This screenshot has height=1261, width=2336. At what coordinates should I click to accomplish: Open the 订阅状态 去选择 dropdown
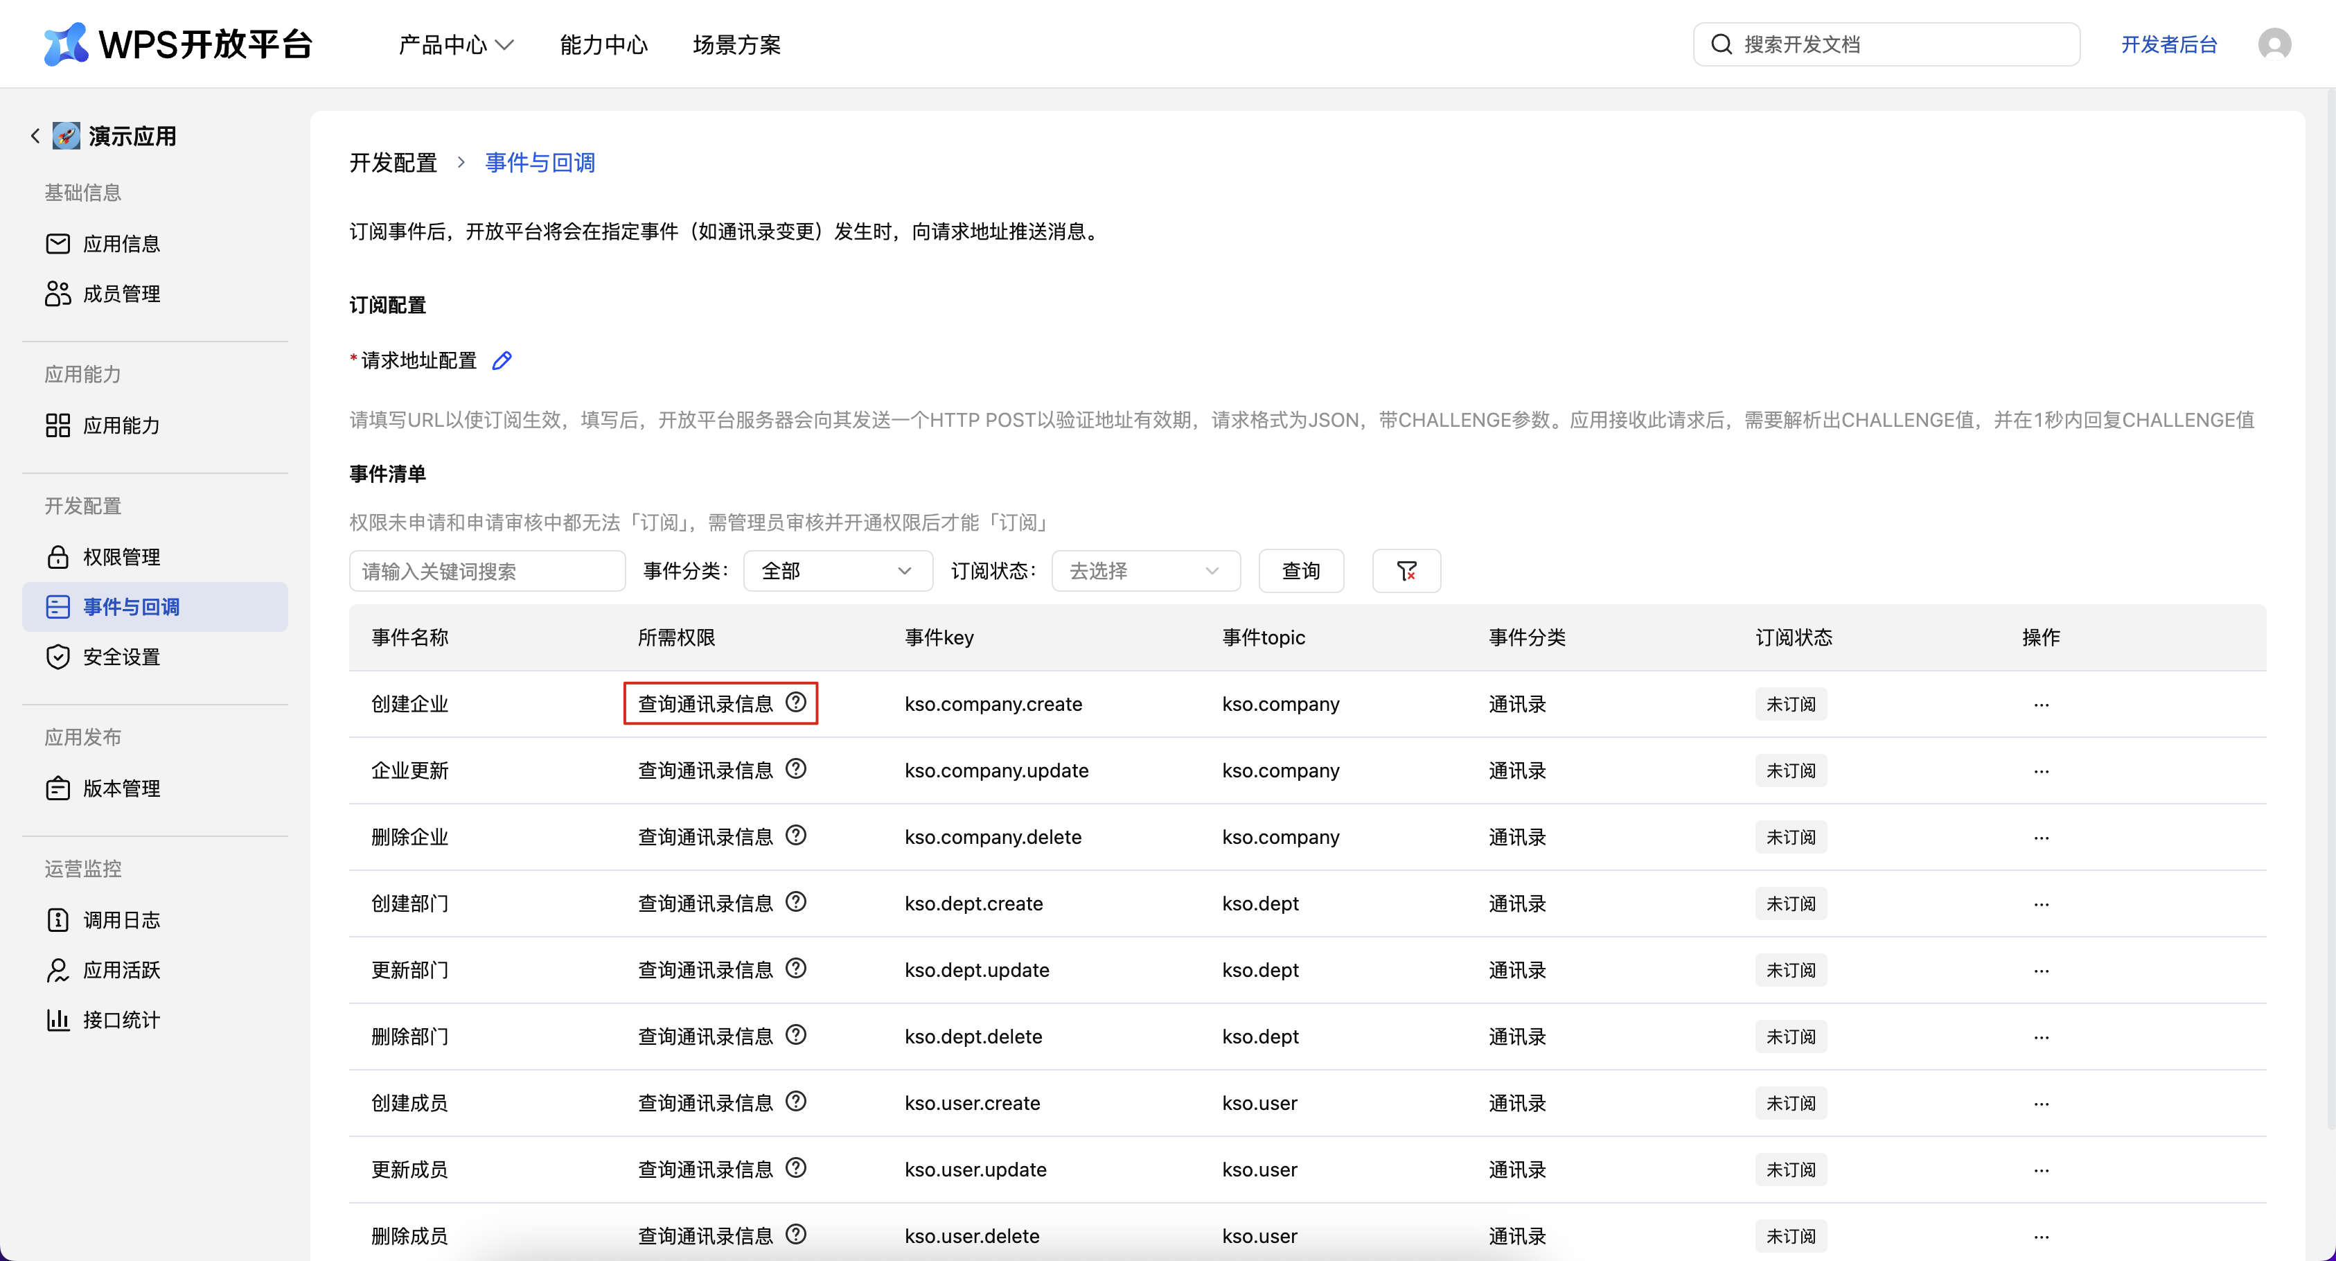coord(1144,571)
